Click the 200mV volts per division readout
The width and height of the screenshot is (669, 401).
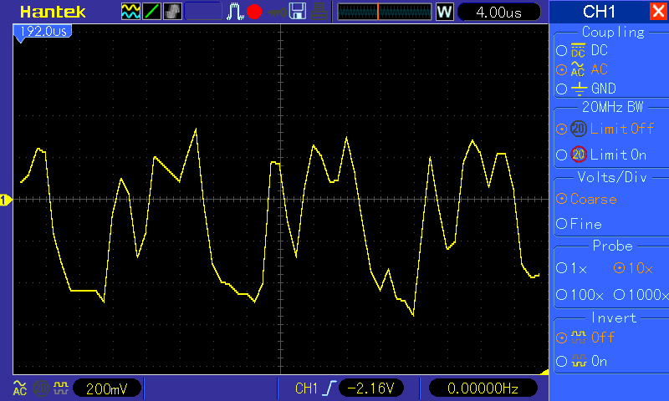(x=107, y=388)
